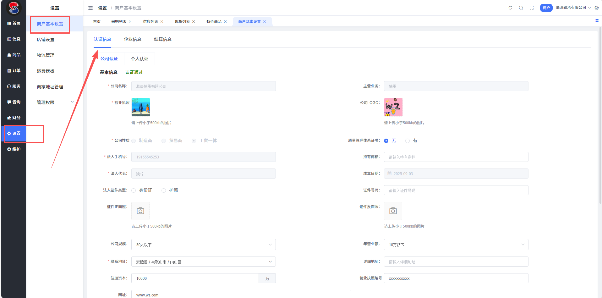Click the 持有商标 input field
Screen dimensions: 602x298
coord(456,157)
